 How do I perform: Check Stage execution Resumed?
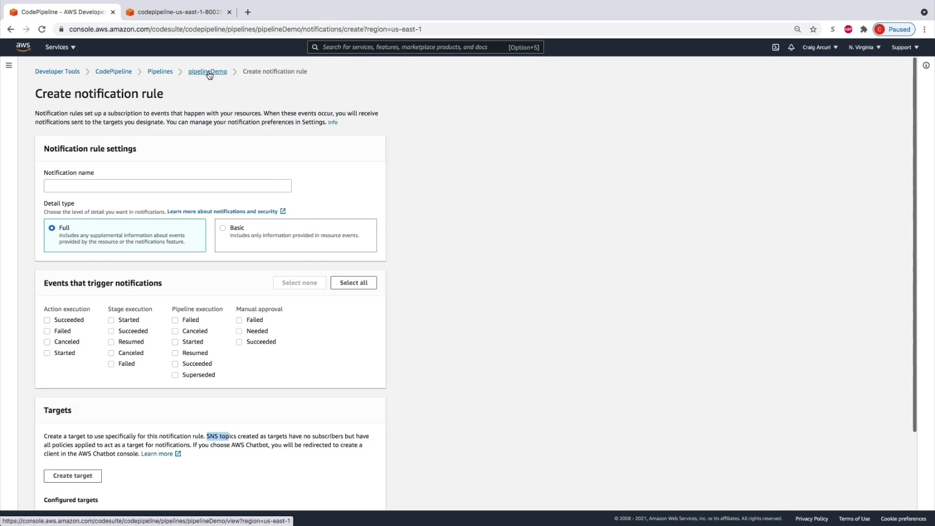coord(111,342)
